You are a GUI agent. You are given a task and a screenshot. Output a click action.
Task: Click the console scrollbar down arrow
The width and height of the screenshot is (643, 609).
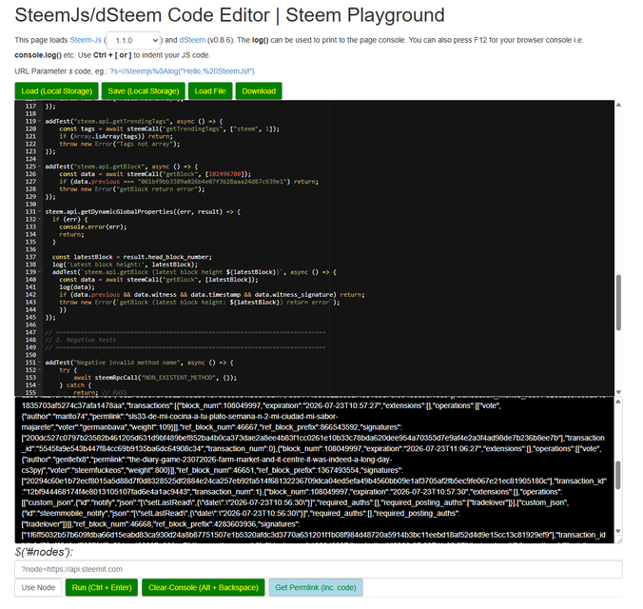pyautogui.click(x=618, y=531)
